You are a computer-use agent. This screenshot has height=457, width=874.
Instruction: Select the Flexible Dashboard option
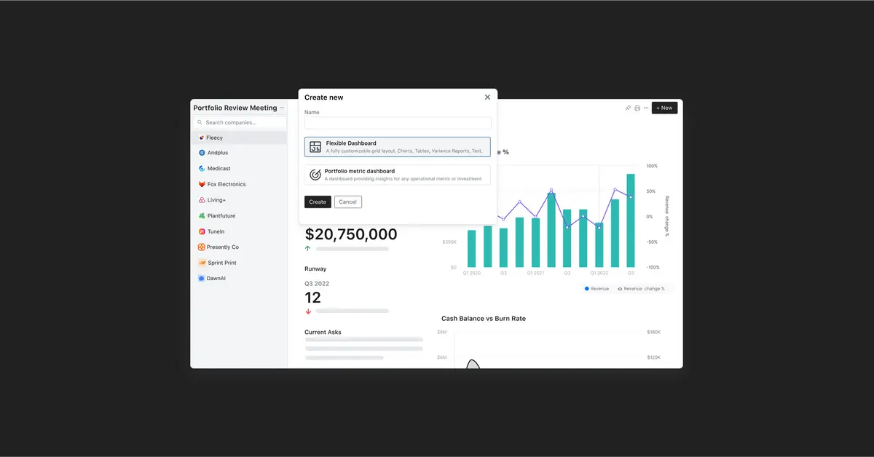pos(398,146)
